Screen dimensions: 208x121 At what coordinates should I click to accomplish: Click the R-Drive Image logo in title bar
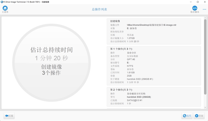2,2
